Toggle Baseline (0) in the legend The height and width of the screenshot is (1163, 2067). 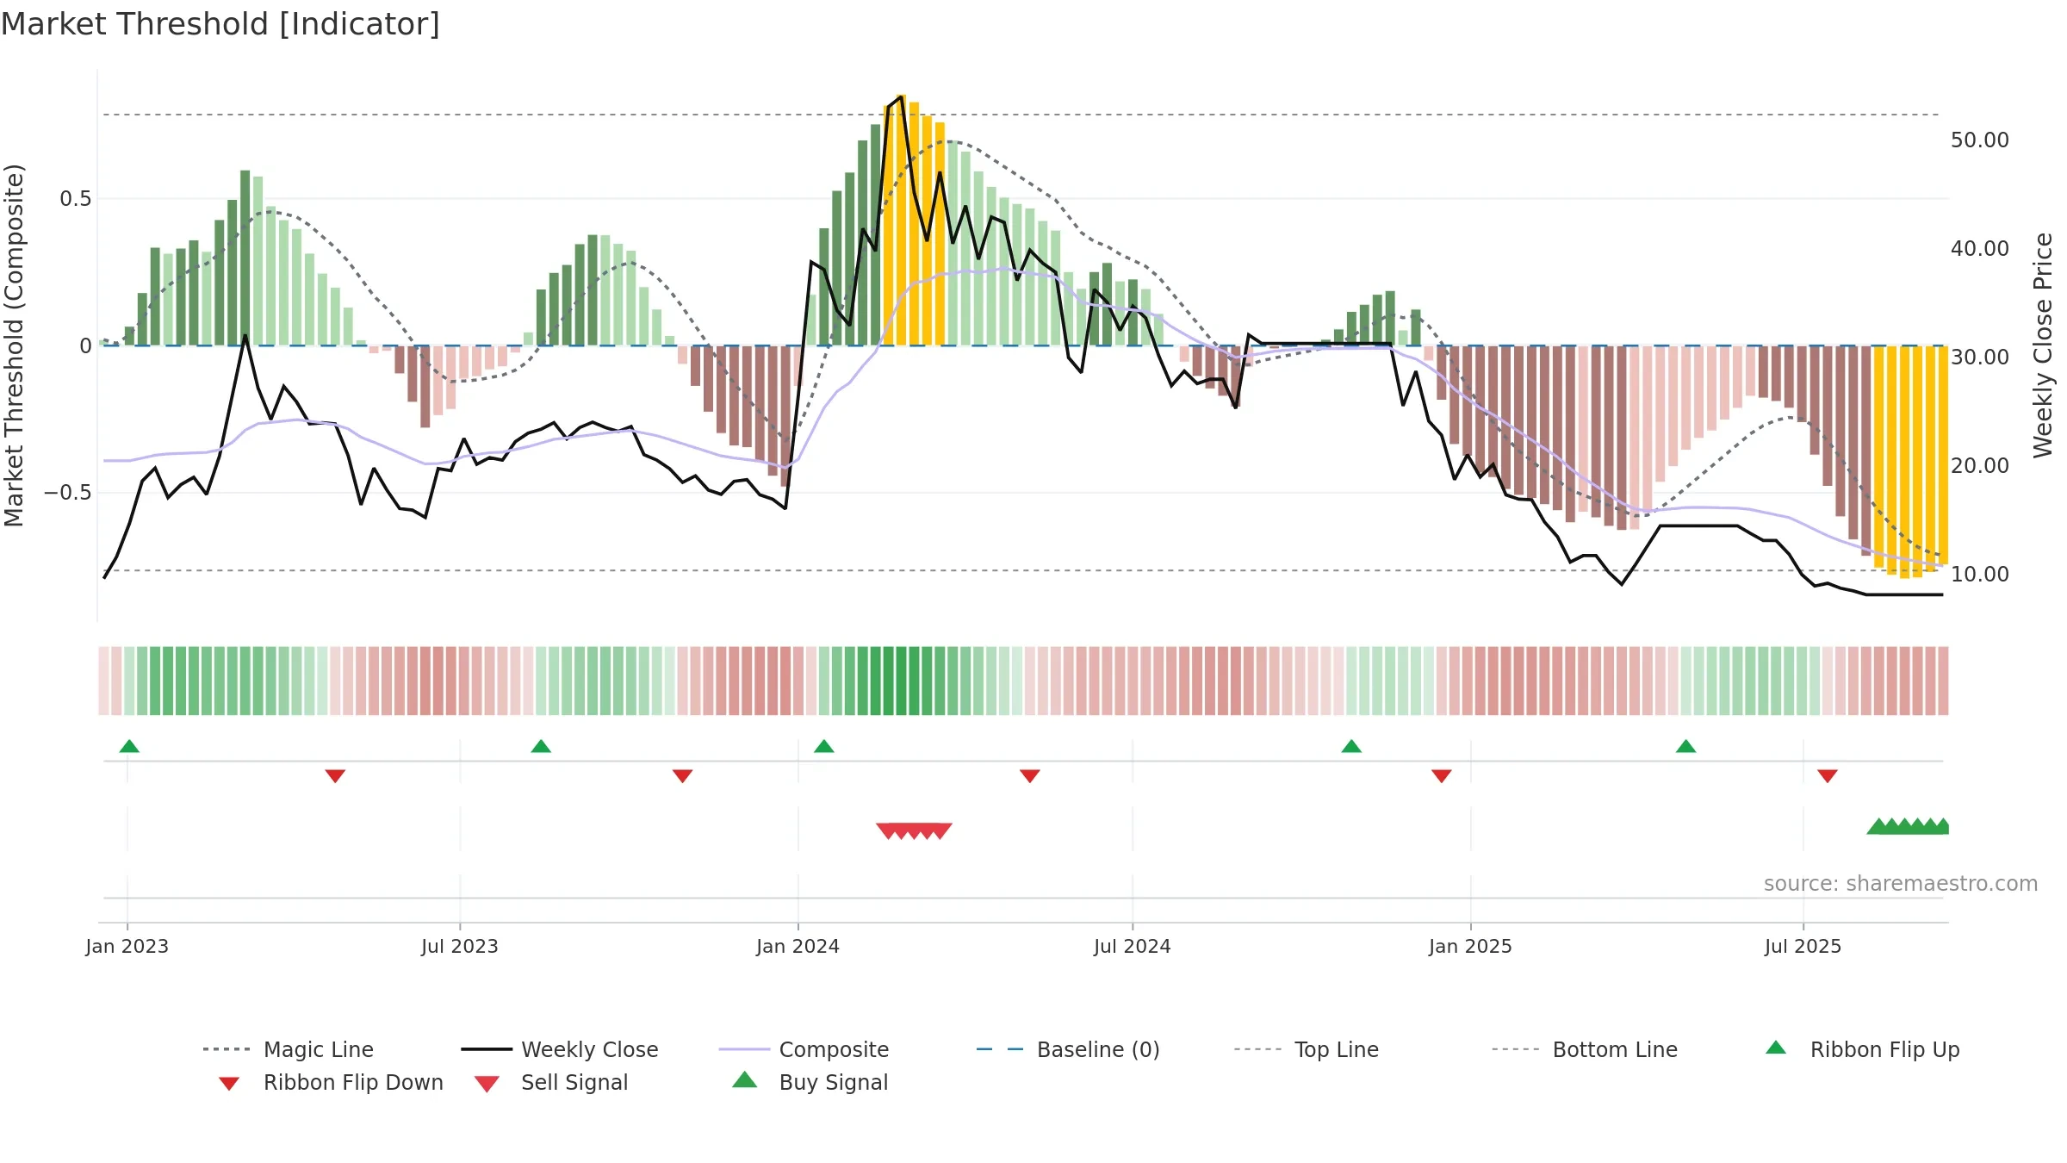pos(1068,1049)
